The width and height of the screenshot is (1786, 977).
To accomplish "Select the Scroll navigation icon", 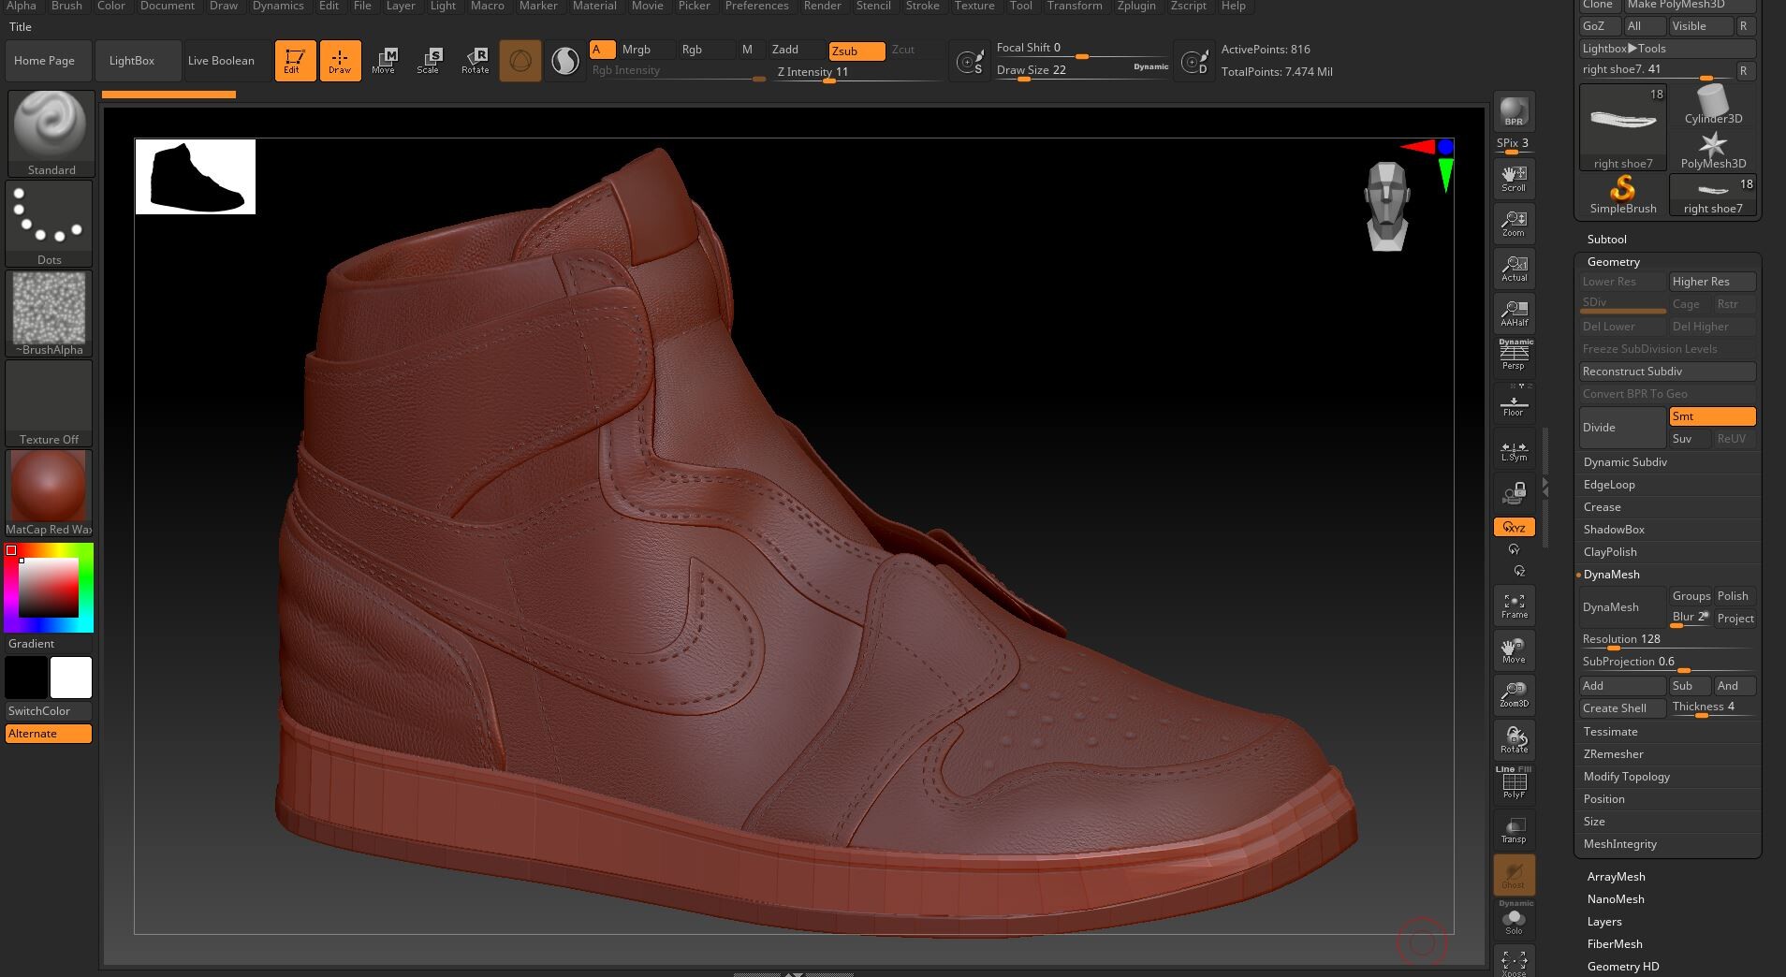I will click(x=1514, y=178).
